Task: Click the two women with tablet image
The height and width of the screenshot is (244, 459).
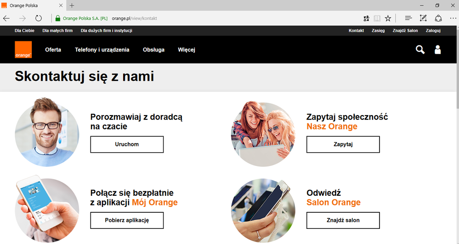Action: (263, 134)
